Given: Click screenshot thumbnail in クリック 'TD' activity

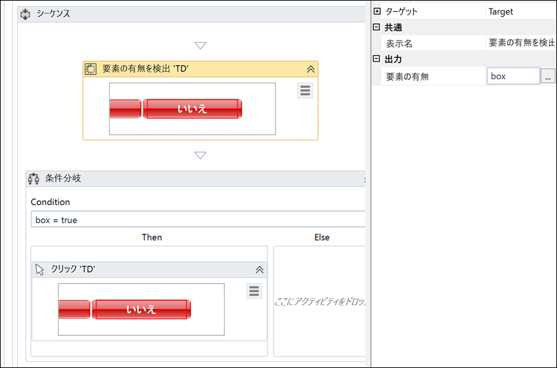Looking at the screenshot, I should click(141, 309).
